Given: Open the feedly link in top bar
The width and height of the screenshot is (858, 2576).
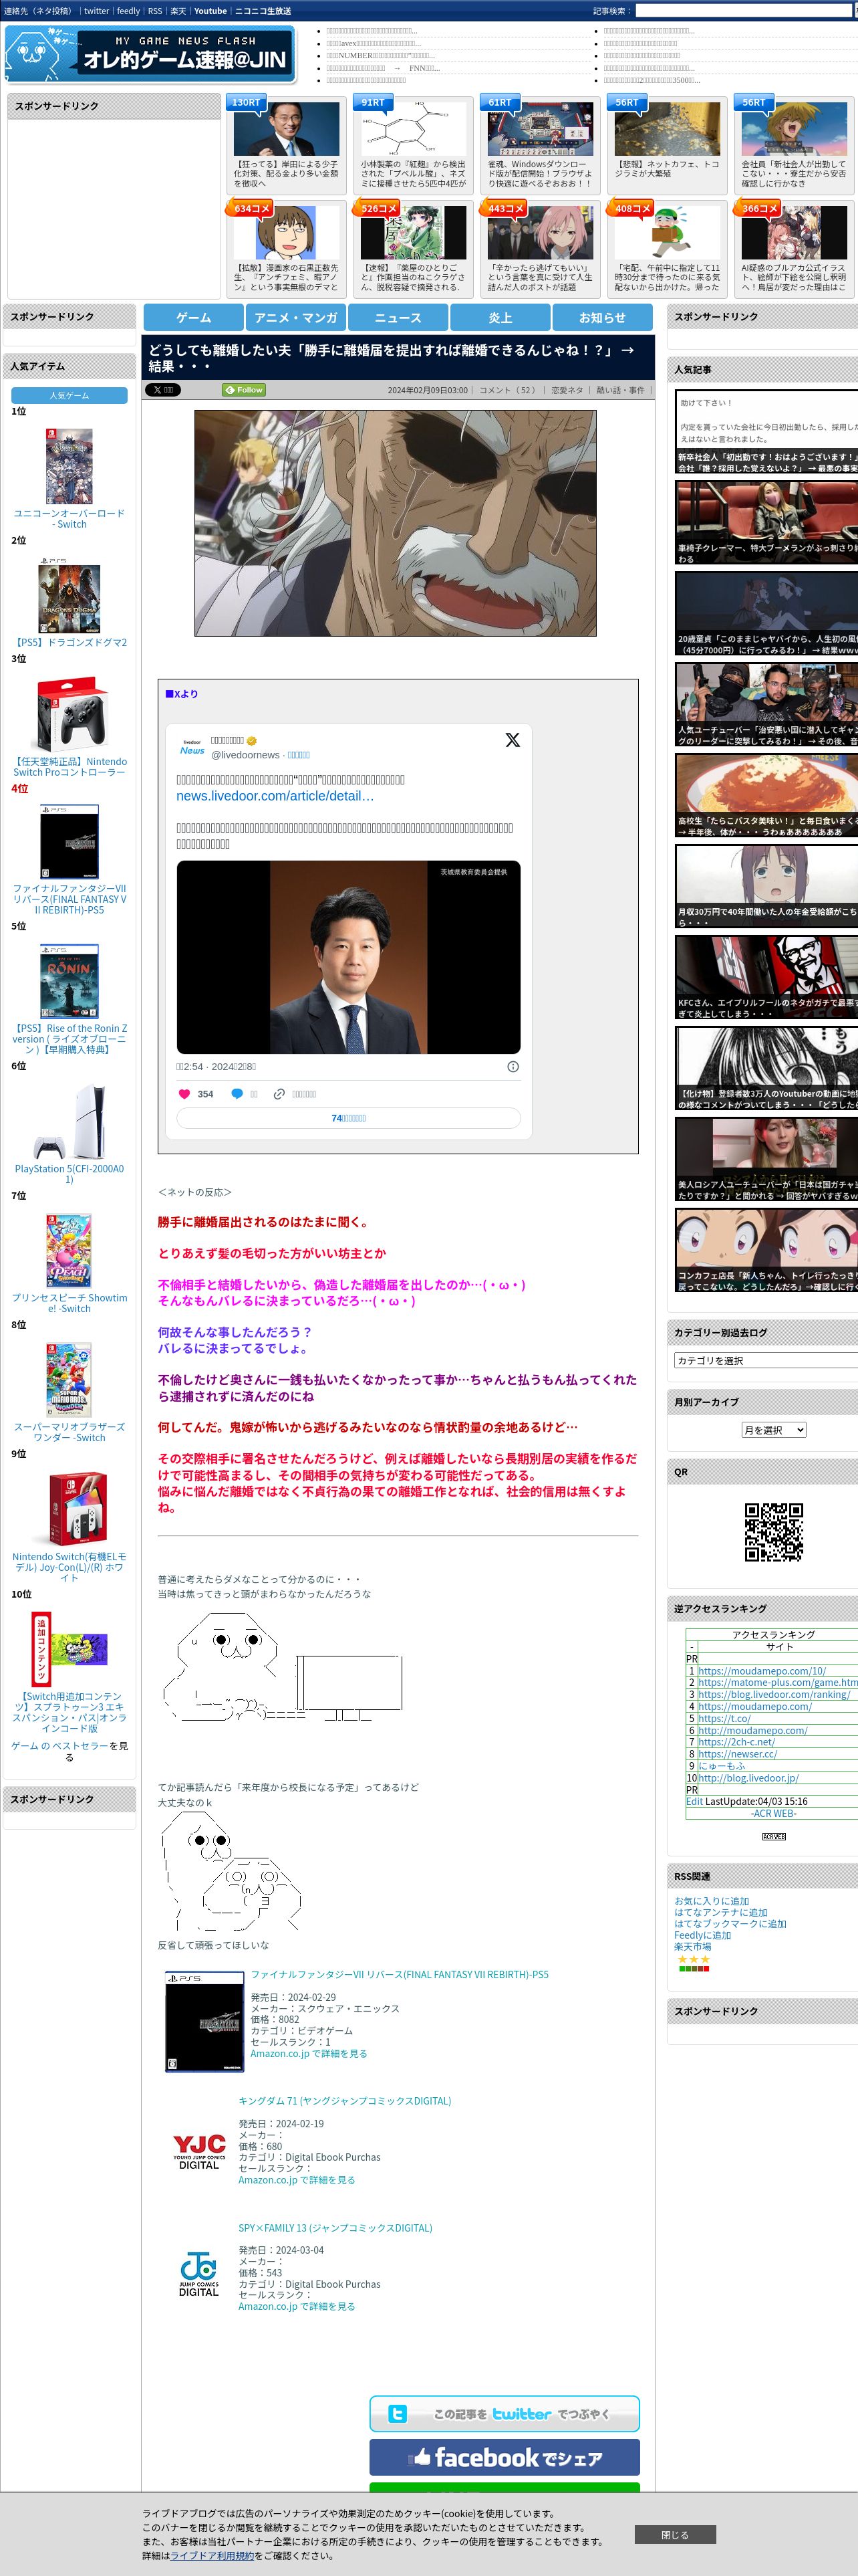Looking at the screenshot, I should (x=128, y=11).
